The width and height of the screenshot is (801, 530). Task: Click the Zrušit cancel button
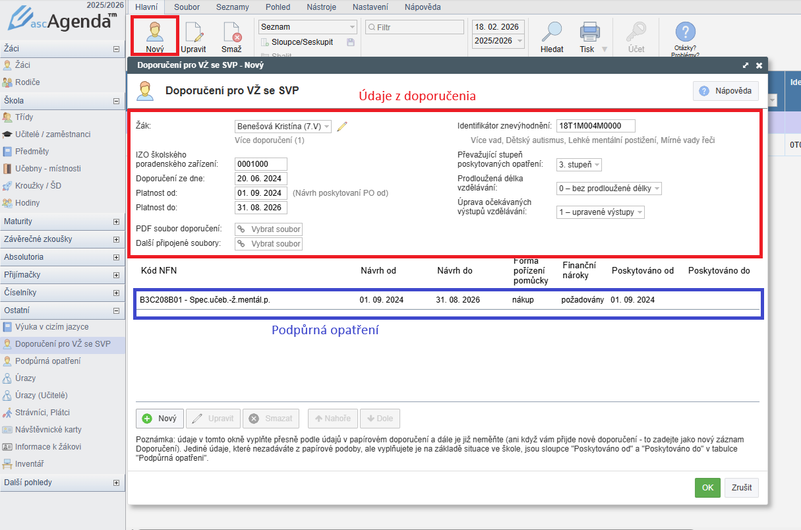click(x=742, y=488)
